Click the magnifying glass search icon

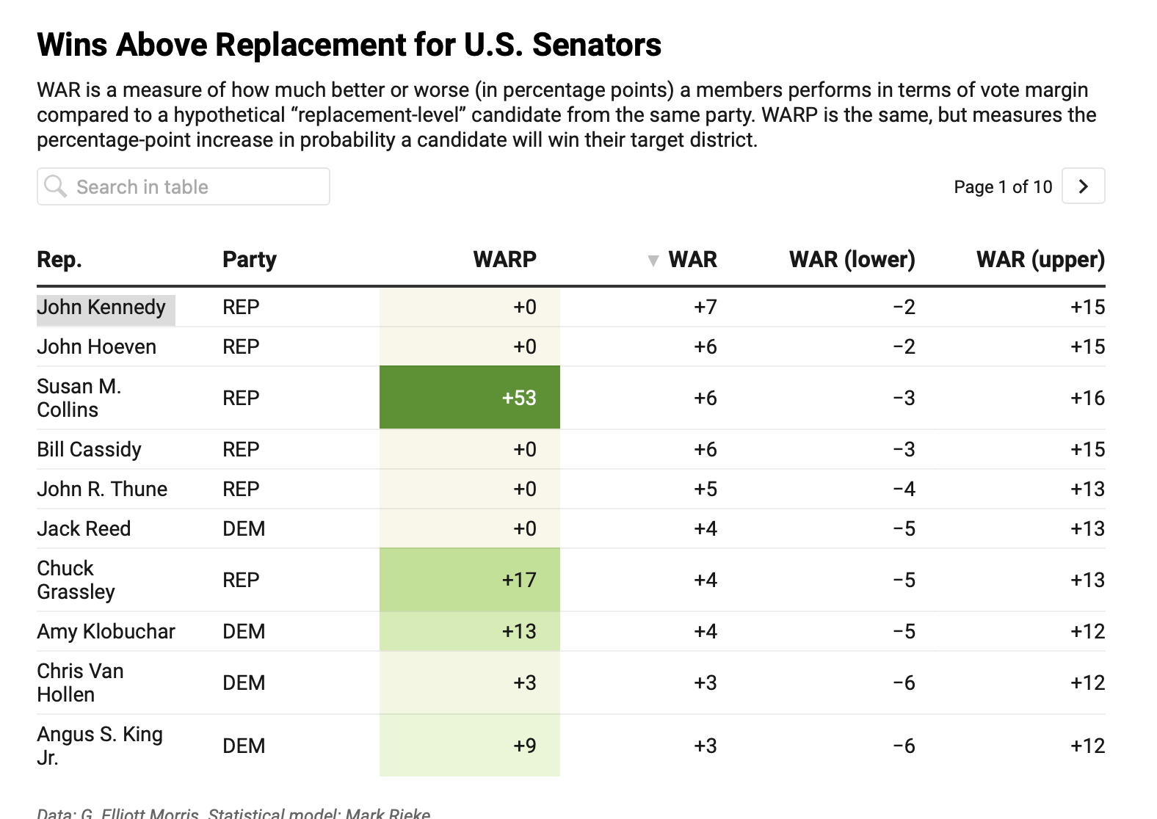pos(55,186)
